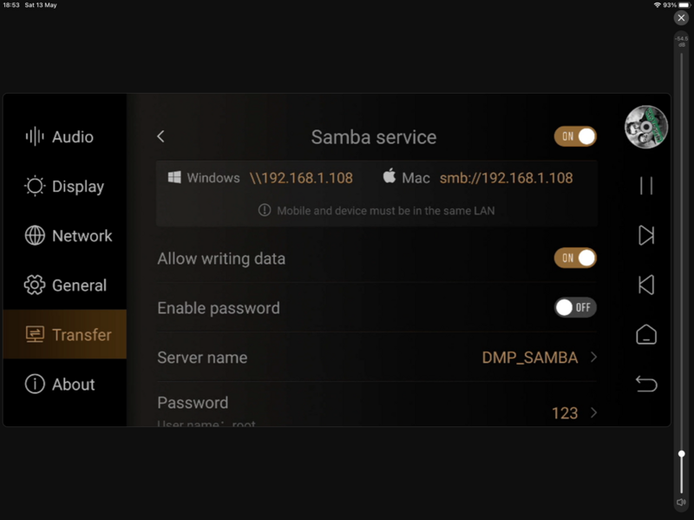Open Password setting chevron next to 123
Screen dimensions: 694x520
pos(593,412)
